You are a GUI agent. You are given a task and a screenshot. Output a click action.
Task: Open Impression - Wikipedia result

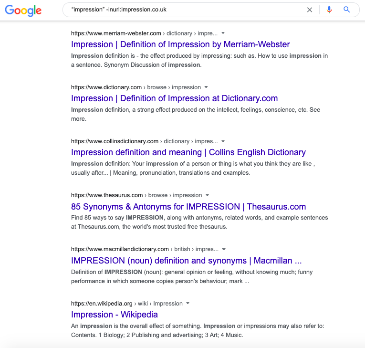tap(115, 315)
